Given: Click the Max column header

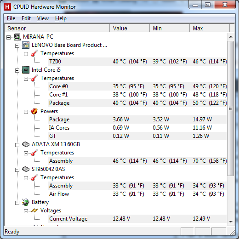Looking at the screenshot, I should 210,28.
